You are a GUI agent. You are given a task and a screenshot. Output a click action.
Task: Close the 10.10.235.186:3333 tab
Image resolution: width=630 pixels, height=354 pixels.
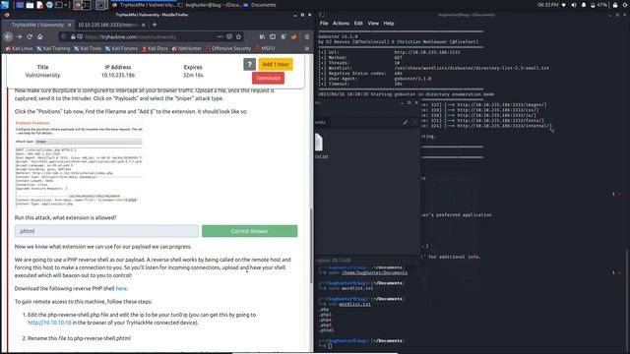(x=144, y=25)
